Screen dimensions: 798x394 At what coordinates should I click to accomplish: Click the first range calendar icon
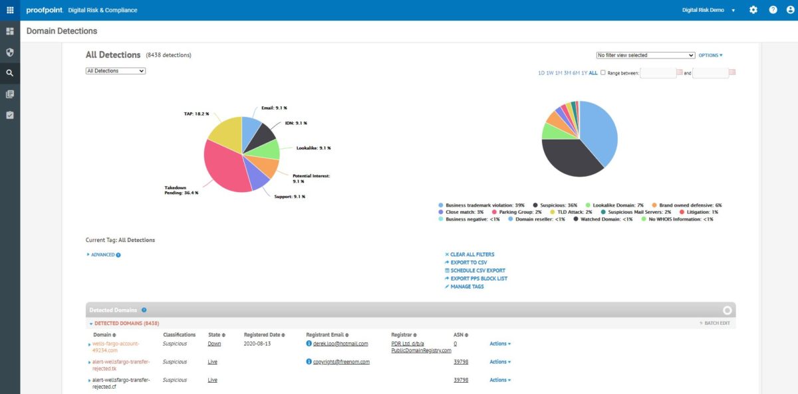pyautogui.click(x=680, y=72)
